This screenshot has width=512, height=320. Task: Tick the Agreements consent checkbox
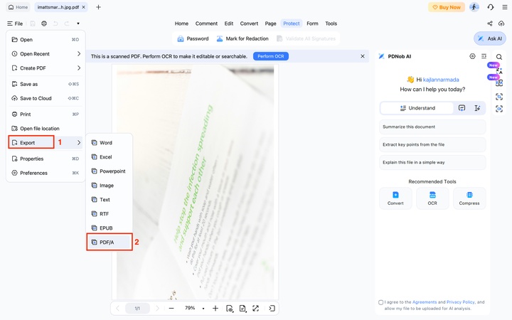(380, 302)
